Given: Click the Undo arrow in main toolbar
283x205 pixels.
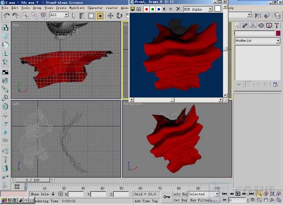Looking at the screenshot, I should coord(7,16).
